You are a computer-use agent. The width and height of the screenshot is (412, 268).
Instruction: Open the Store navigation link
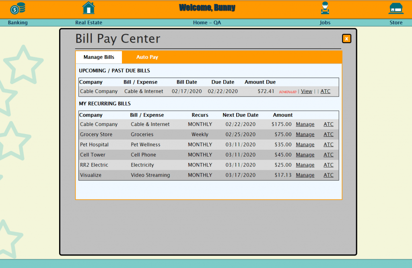coord(396,23)
